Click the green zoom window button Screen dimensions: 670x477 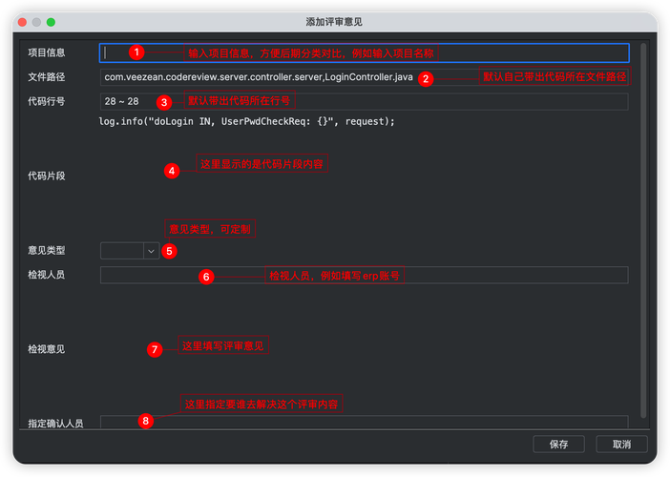point(51,22)
